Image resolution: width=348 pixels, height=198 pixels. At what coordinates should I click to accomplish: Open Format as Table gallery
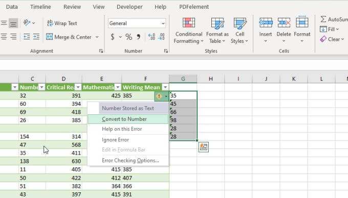point(217,31)
